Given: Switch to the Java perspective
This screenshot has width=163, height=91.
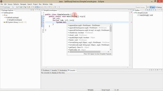Looking at the screenshot, I should click(x=152, y=7).
